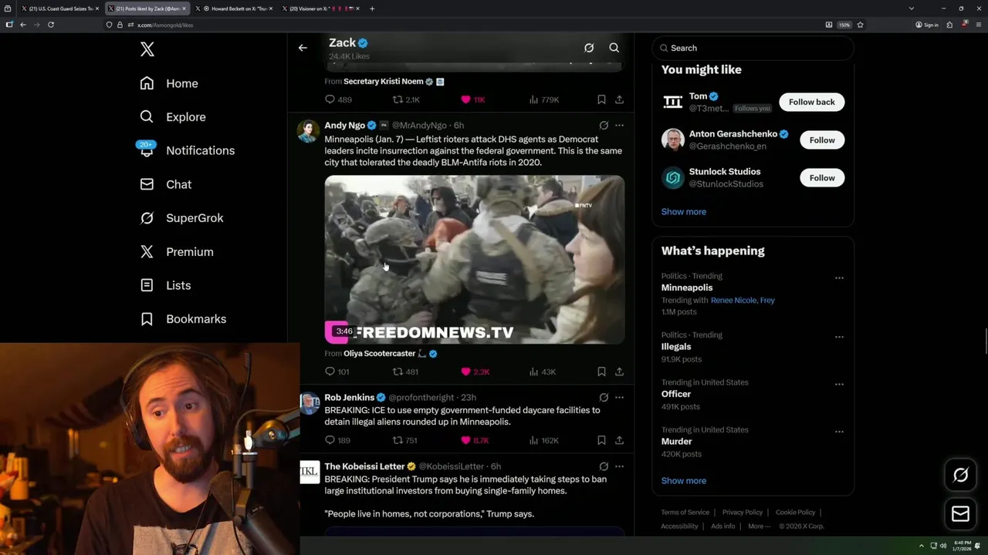Share the Secretary Kristi Noem post
This screenshot has height=555, width=988.
[x=619, y=99]
